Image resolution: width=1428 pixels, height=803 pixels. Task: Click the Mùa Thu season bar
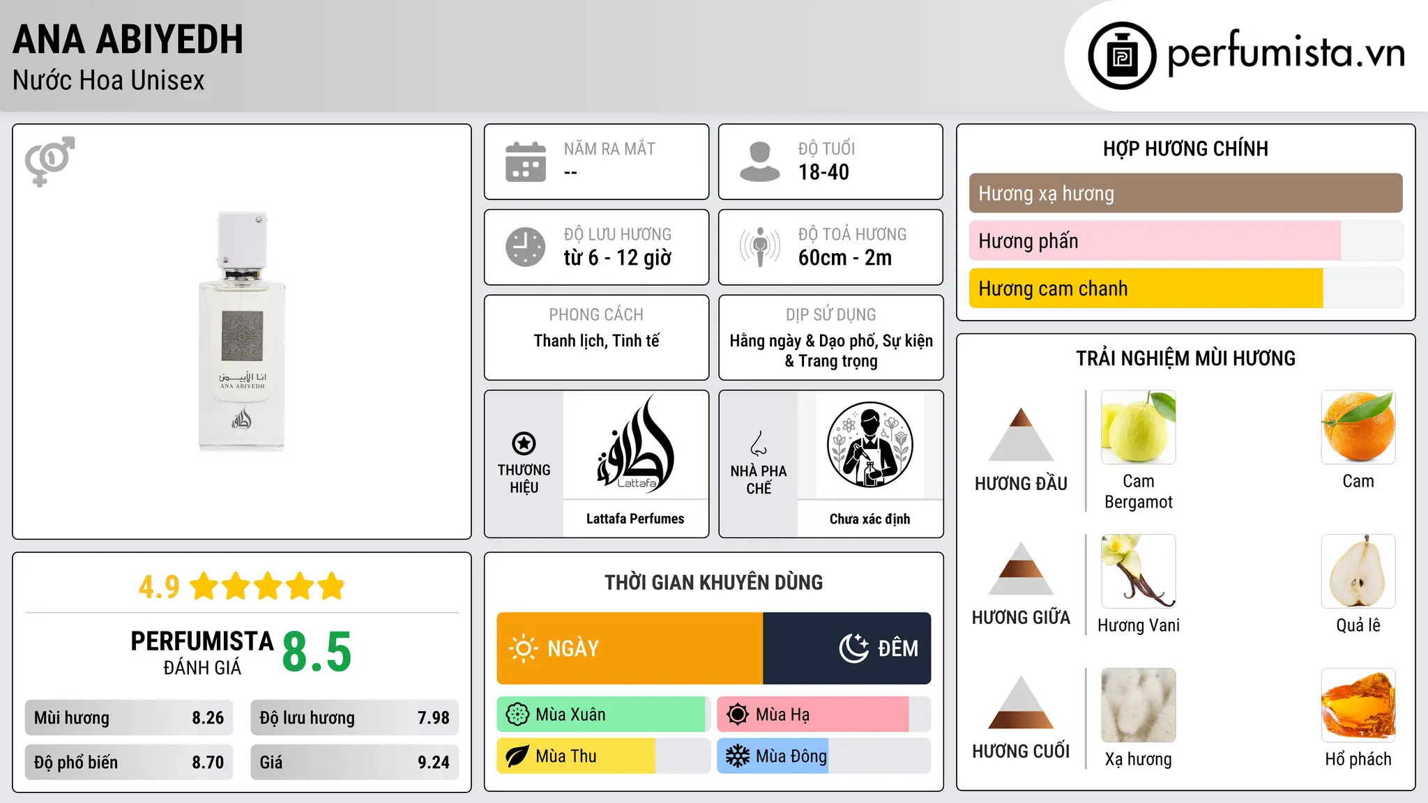604,756
